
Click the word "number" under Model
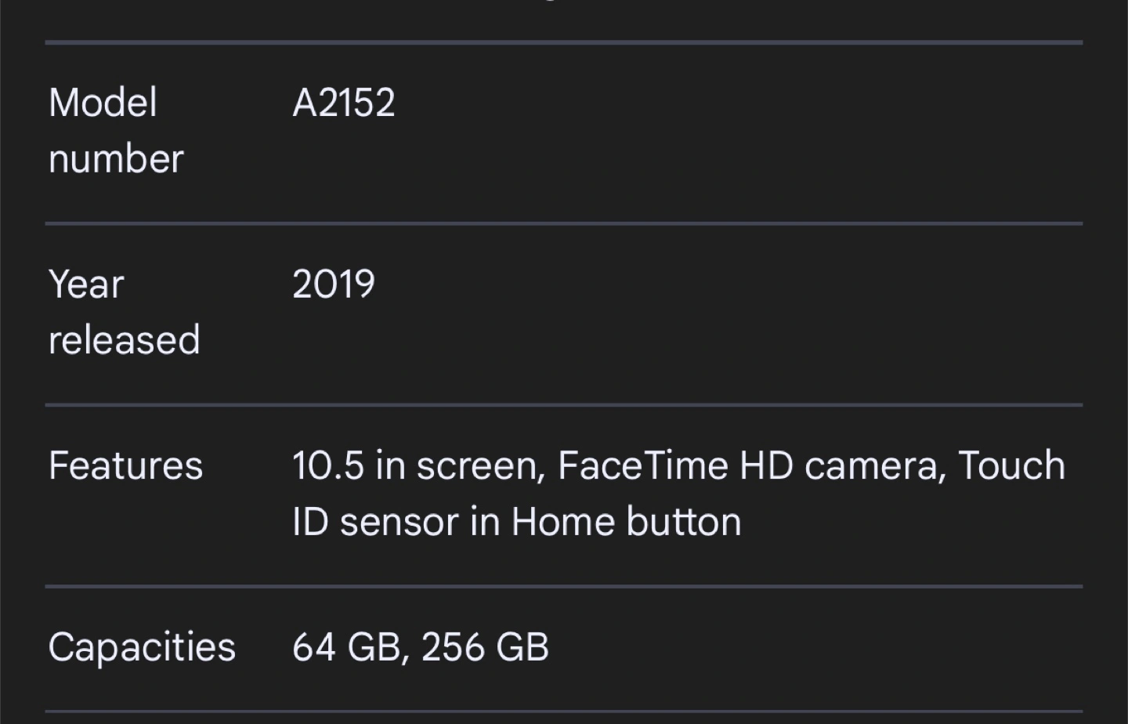116,159
